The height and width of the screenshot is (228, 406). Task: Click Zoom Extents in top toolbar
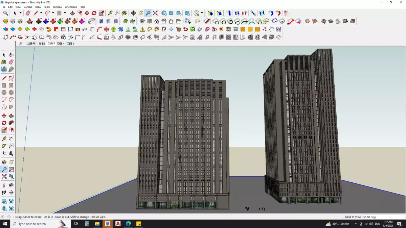point(155,13)
